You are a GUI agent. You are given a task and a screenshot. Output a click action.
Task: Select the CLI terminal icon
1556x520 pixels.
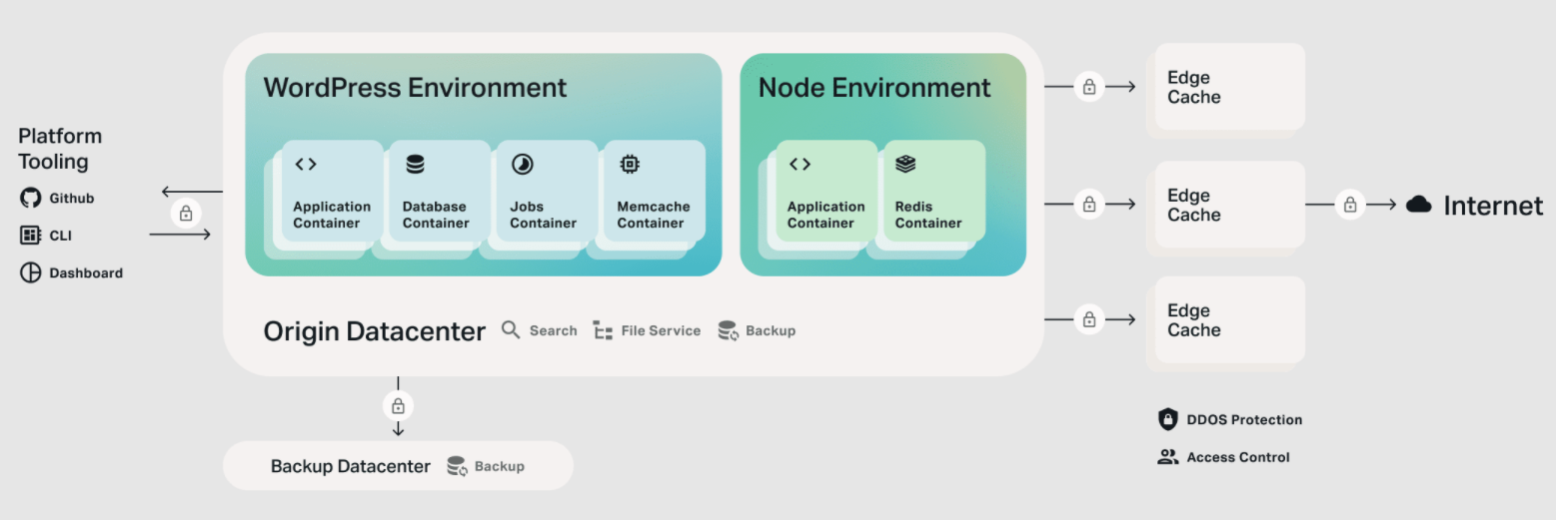(x=31, y=236)
